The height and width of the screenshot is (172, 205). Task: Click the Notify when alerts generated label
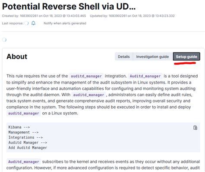[x=65, y=23]
